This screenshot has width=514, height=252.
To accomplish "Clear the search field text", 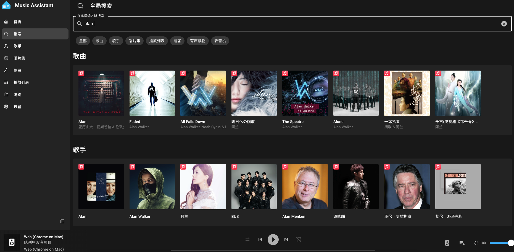I will [x=504, y=24].
